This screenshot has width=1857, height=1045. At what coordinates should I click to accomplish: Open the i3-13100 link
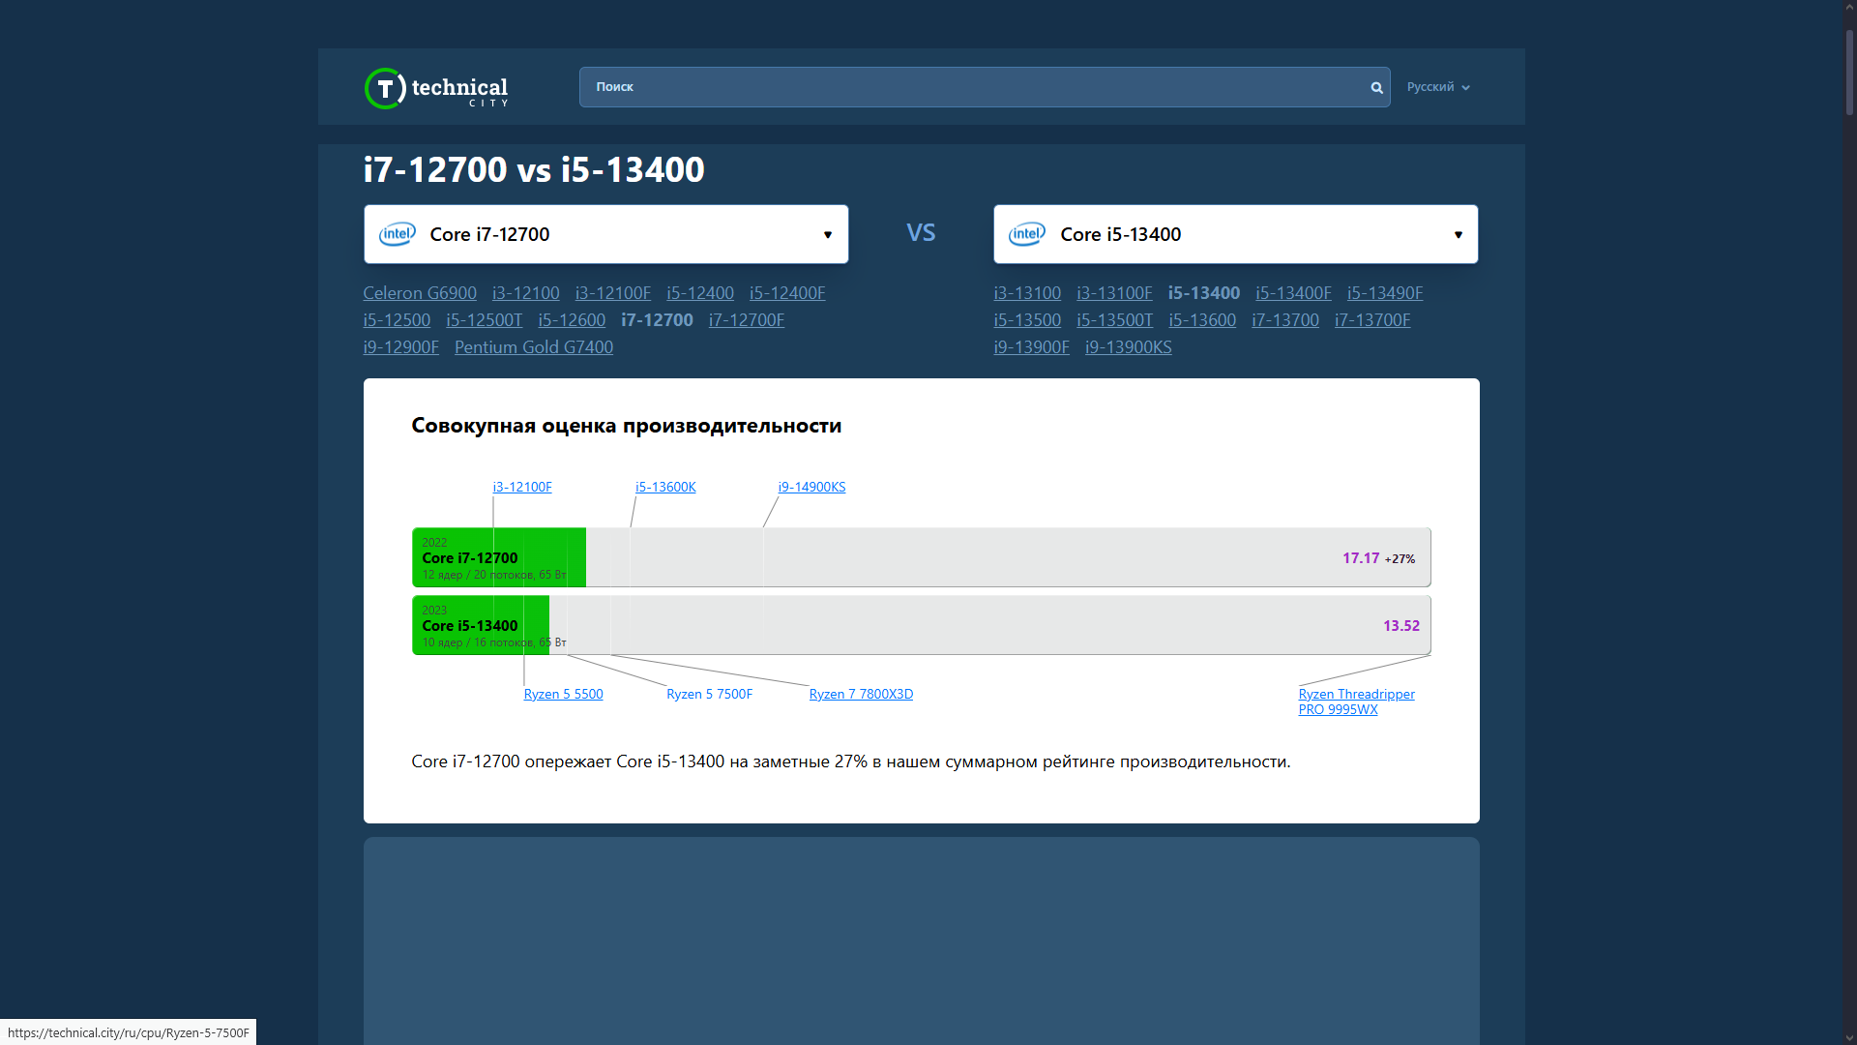tap(1027, 293)
